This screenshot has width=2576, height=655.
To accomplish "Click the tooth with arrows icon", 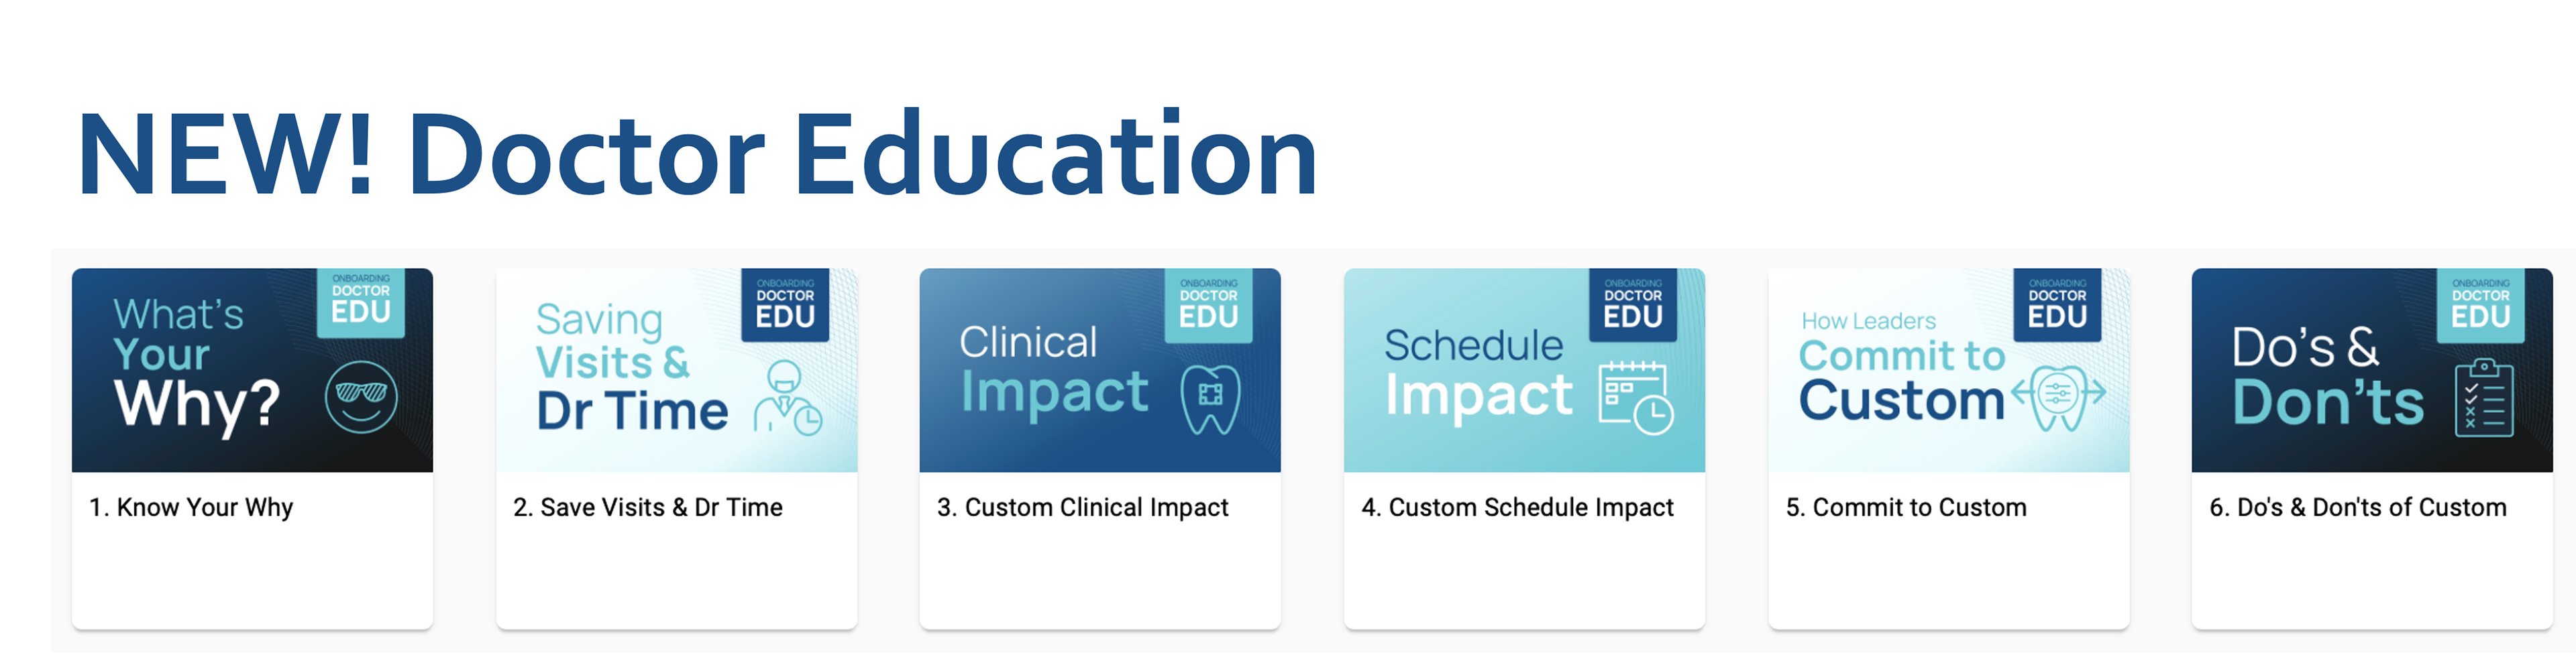I will click(2058, 397).
